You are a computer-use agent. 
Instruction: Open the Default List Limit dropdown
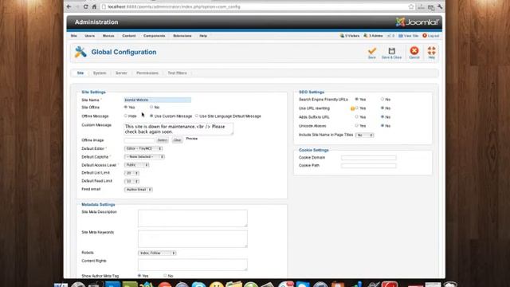tap(131, 173)
